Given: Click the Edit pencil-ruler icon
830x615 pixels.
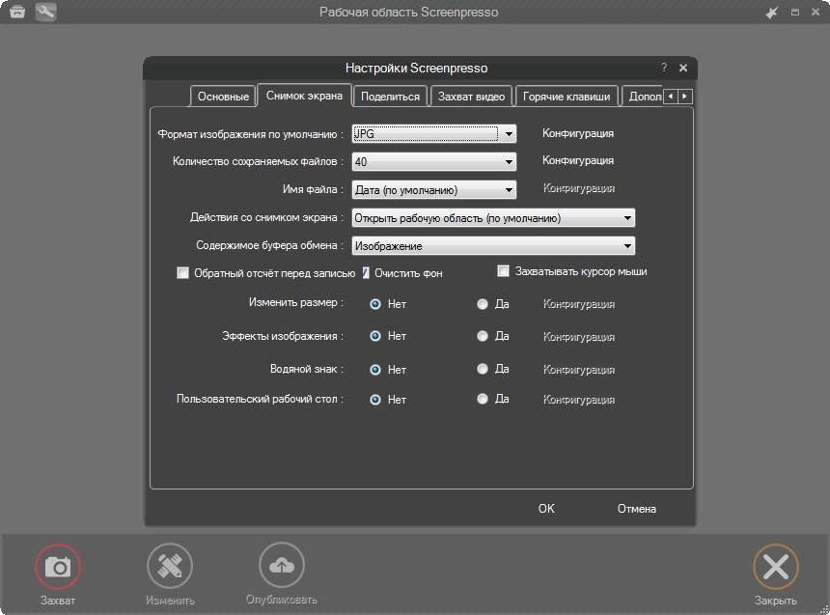Looking at the screenshot, I should (x=170, y=566).
